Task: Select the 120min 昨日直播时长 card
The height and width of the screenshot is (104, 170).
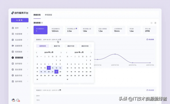Action: [56, 30]
